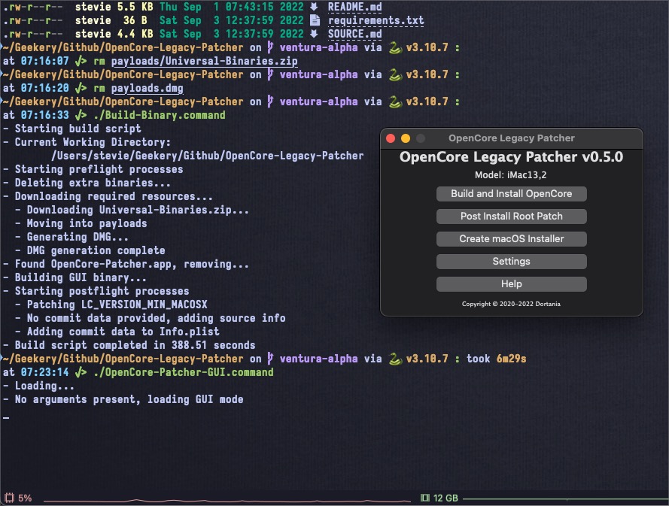Click the 12 GB memory value
This screenshot has width=669, height=506.
coord(445,498)
